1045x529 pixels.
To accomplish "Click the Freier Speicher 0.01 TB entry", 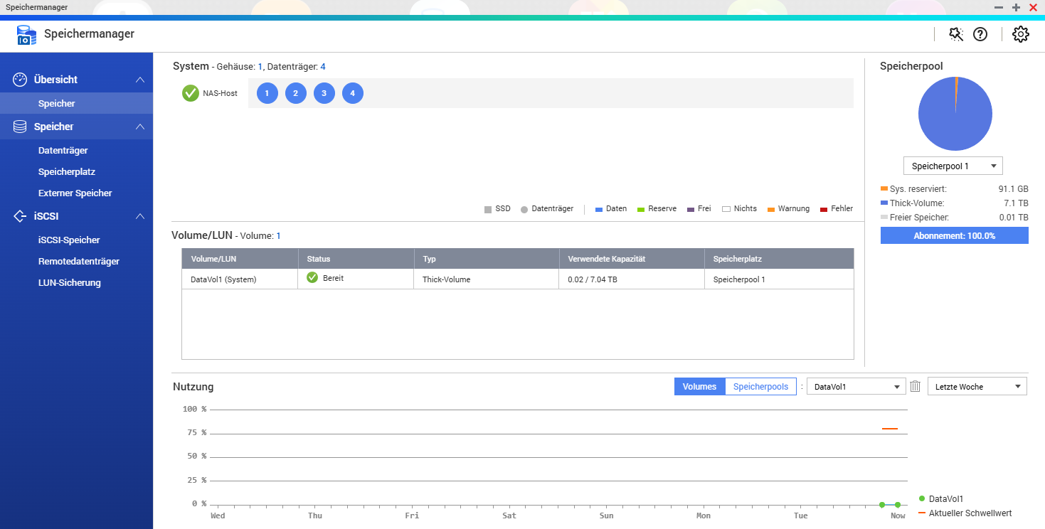I will (955, 218).
